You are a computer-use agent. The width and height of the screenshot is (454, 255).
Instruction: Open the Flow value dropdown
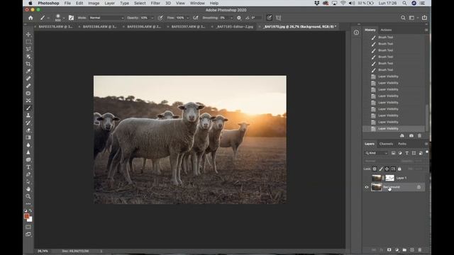tap(187, 18)
